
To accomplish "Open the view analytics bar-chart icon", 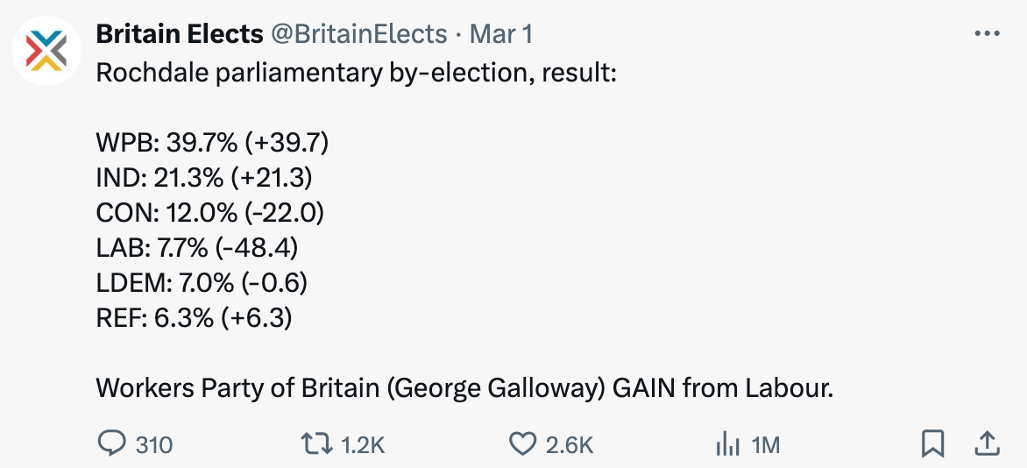I will pos(727,443).
